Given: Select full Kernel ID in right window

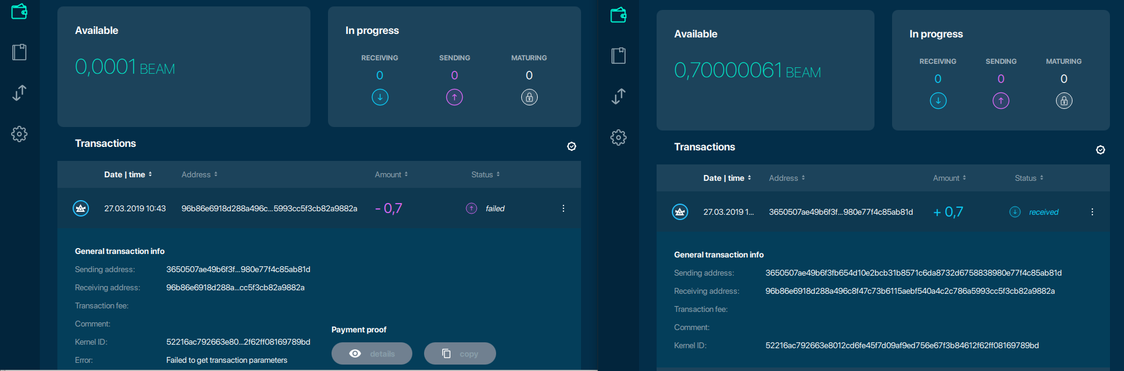Looking at the screenshot, I should tap(902, 345).
